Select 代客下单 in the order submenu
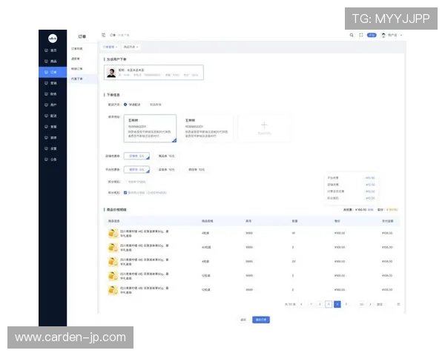 coord(76,78)
